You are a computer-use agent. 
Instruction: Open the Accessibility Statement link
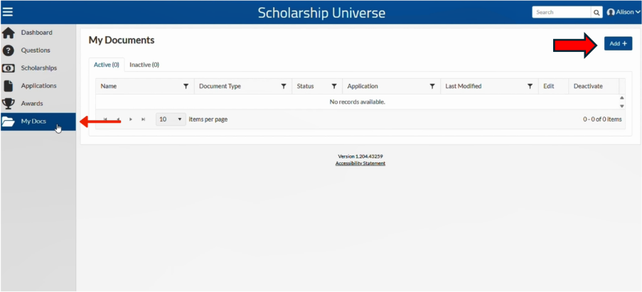(360, 163)
